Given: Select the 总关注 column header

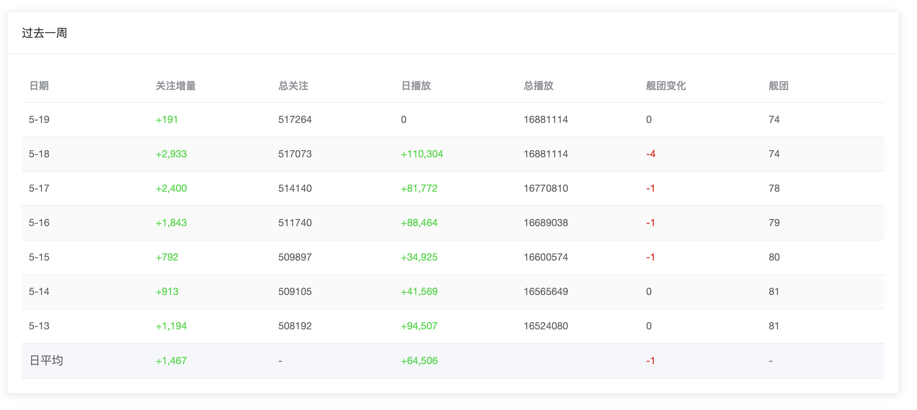Looking at the screenshot, I should point(293,86).
